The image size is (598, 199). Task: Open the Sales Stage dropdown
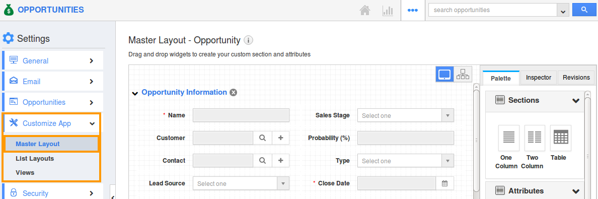tap(406, 115)
